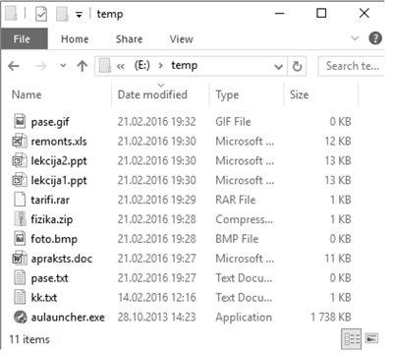Click the Refresh button next to address bar

[297, 66]
